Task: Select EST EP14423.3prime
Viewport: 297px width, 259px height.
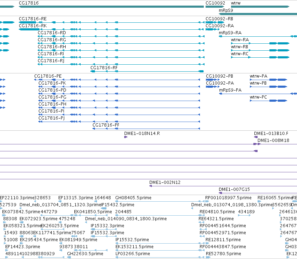Action: (23, 247)
